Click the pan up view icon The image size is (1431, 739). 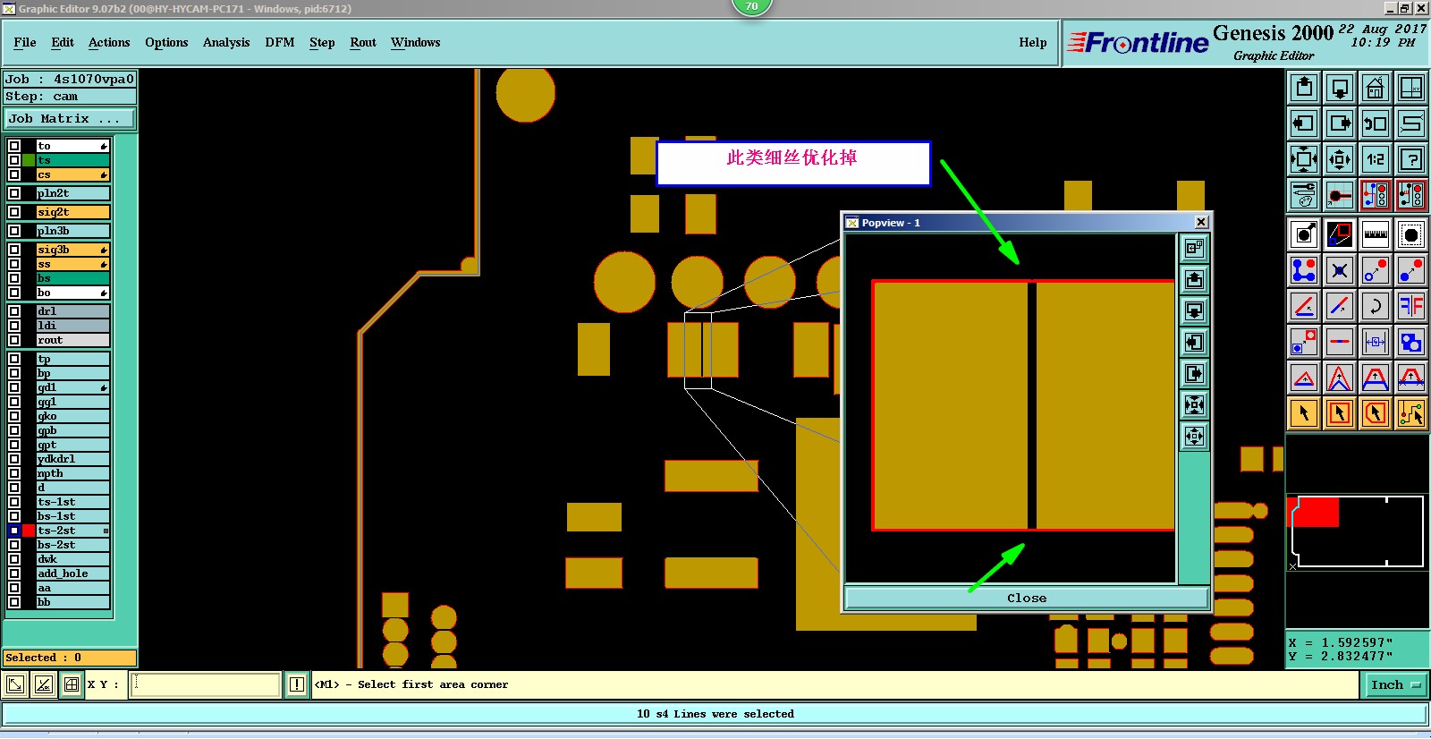pyautogui.click(x=1304, y=88)
